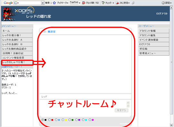This screenshot has width=174, height=127.
Task: Click the send-to icon in Google toolbar
Action: pyautogui.click(x=117, y=3)
